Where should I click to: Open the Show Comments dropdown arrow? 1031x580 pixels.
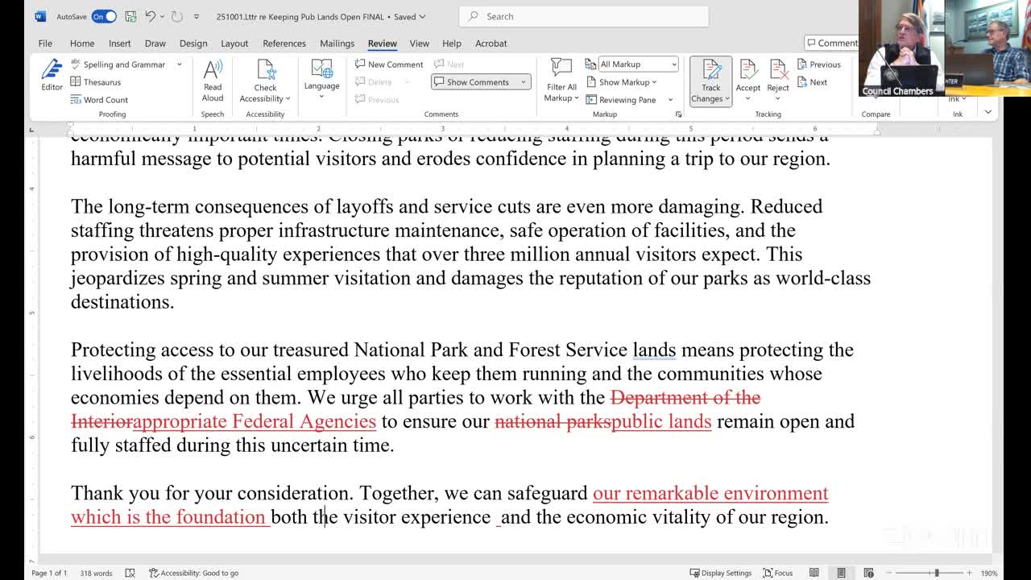[x=522, y=81]
